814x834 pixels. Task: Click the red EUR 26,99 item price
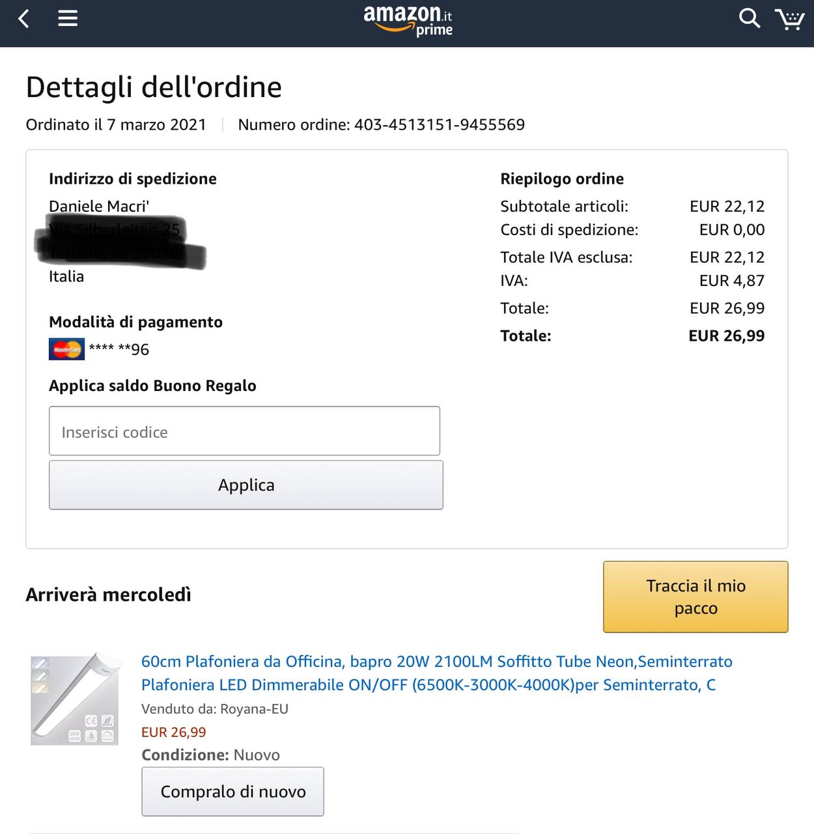click(x=173, y=732)
